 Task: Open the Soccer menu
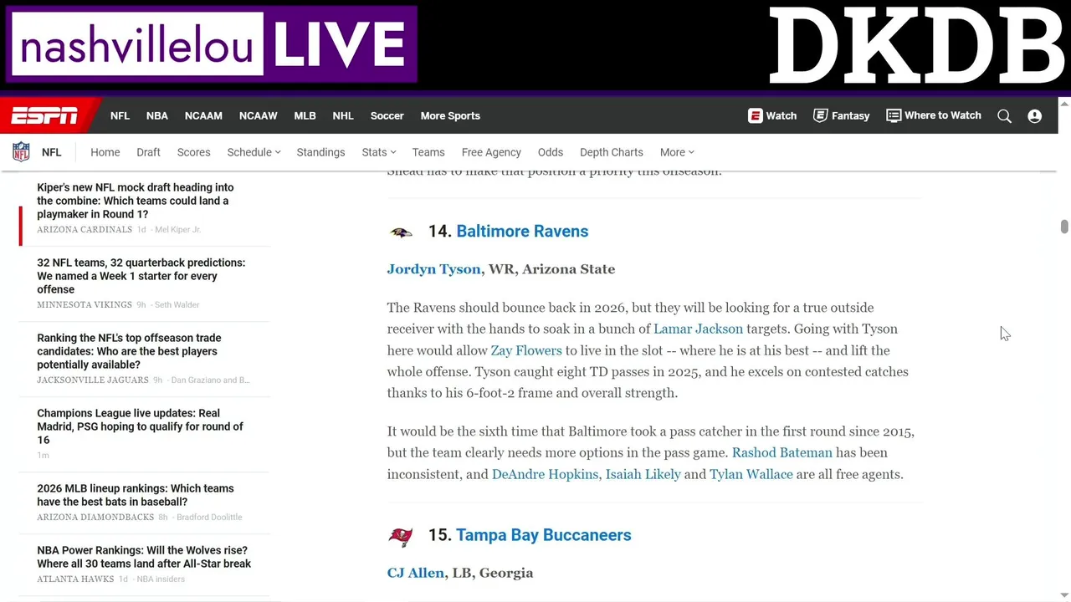[387, 115]
